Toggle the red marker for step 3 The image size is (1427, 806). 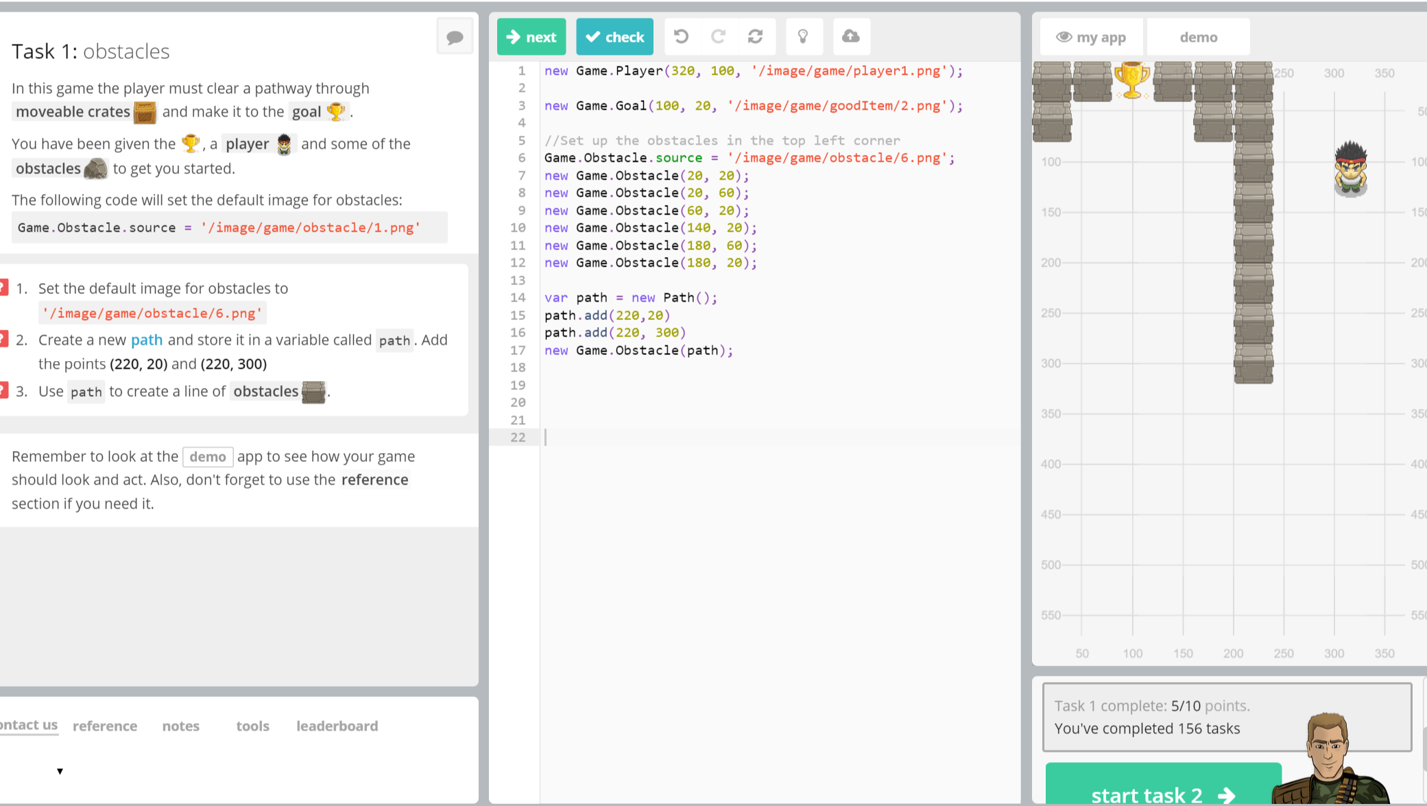point(3,391)
